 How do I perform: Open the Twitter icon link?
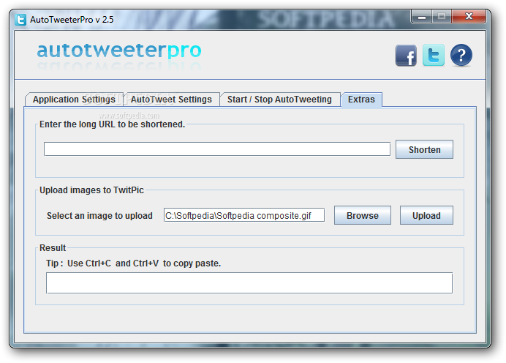tap(434, 55)
